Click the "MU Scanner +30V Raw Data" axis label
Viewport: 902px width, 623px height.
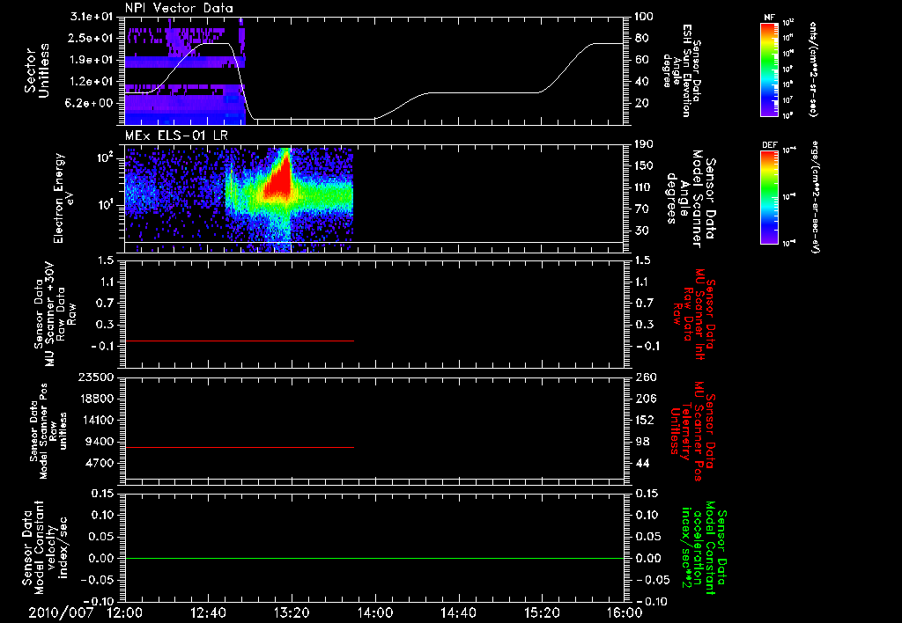[x=55, y=314]
